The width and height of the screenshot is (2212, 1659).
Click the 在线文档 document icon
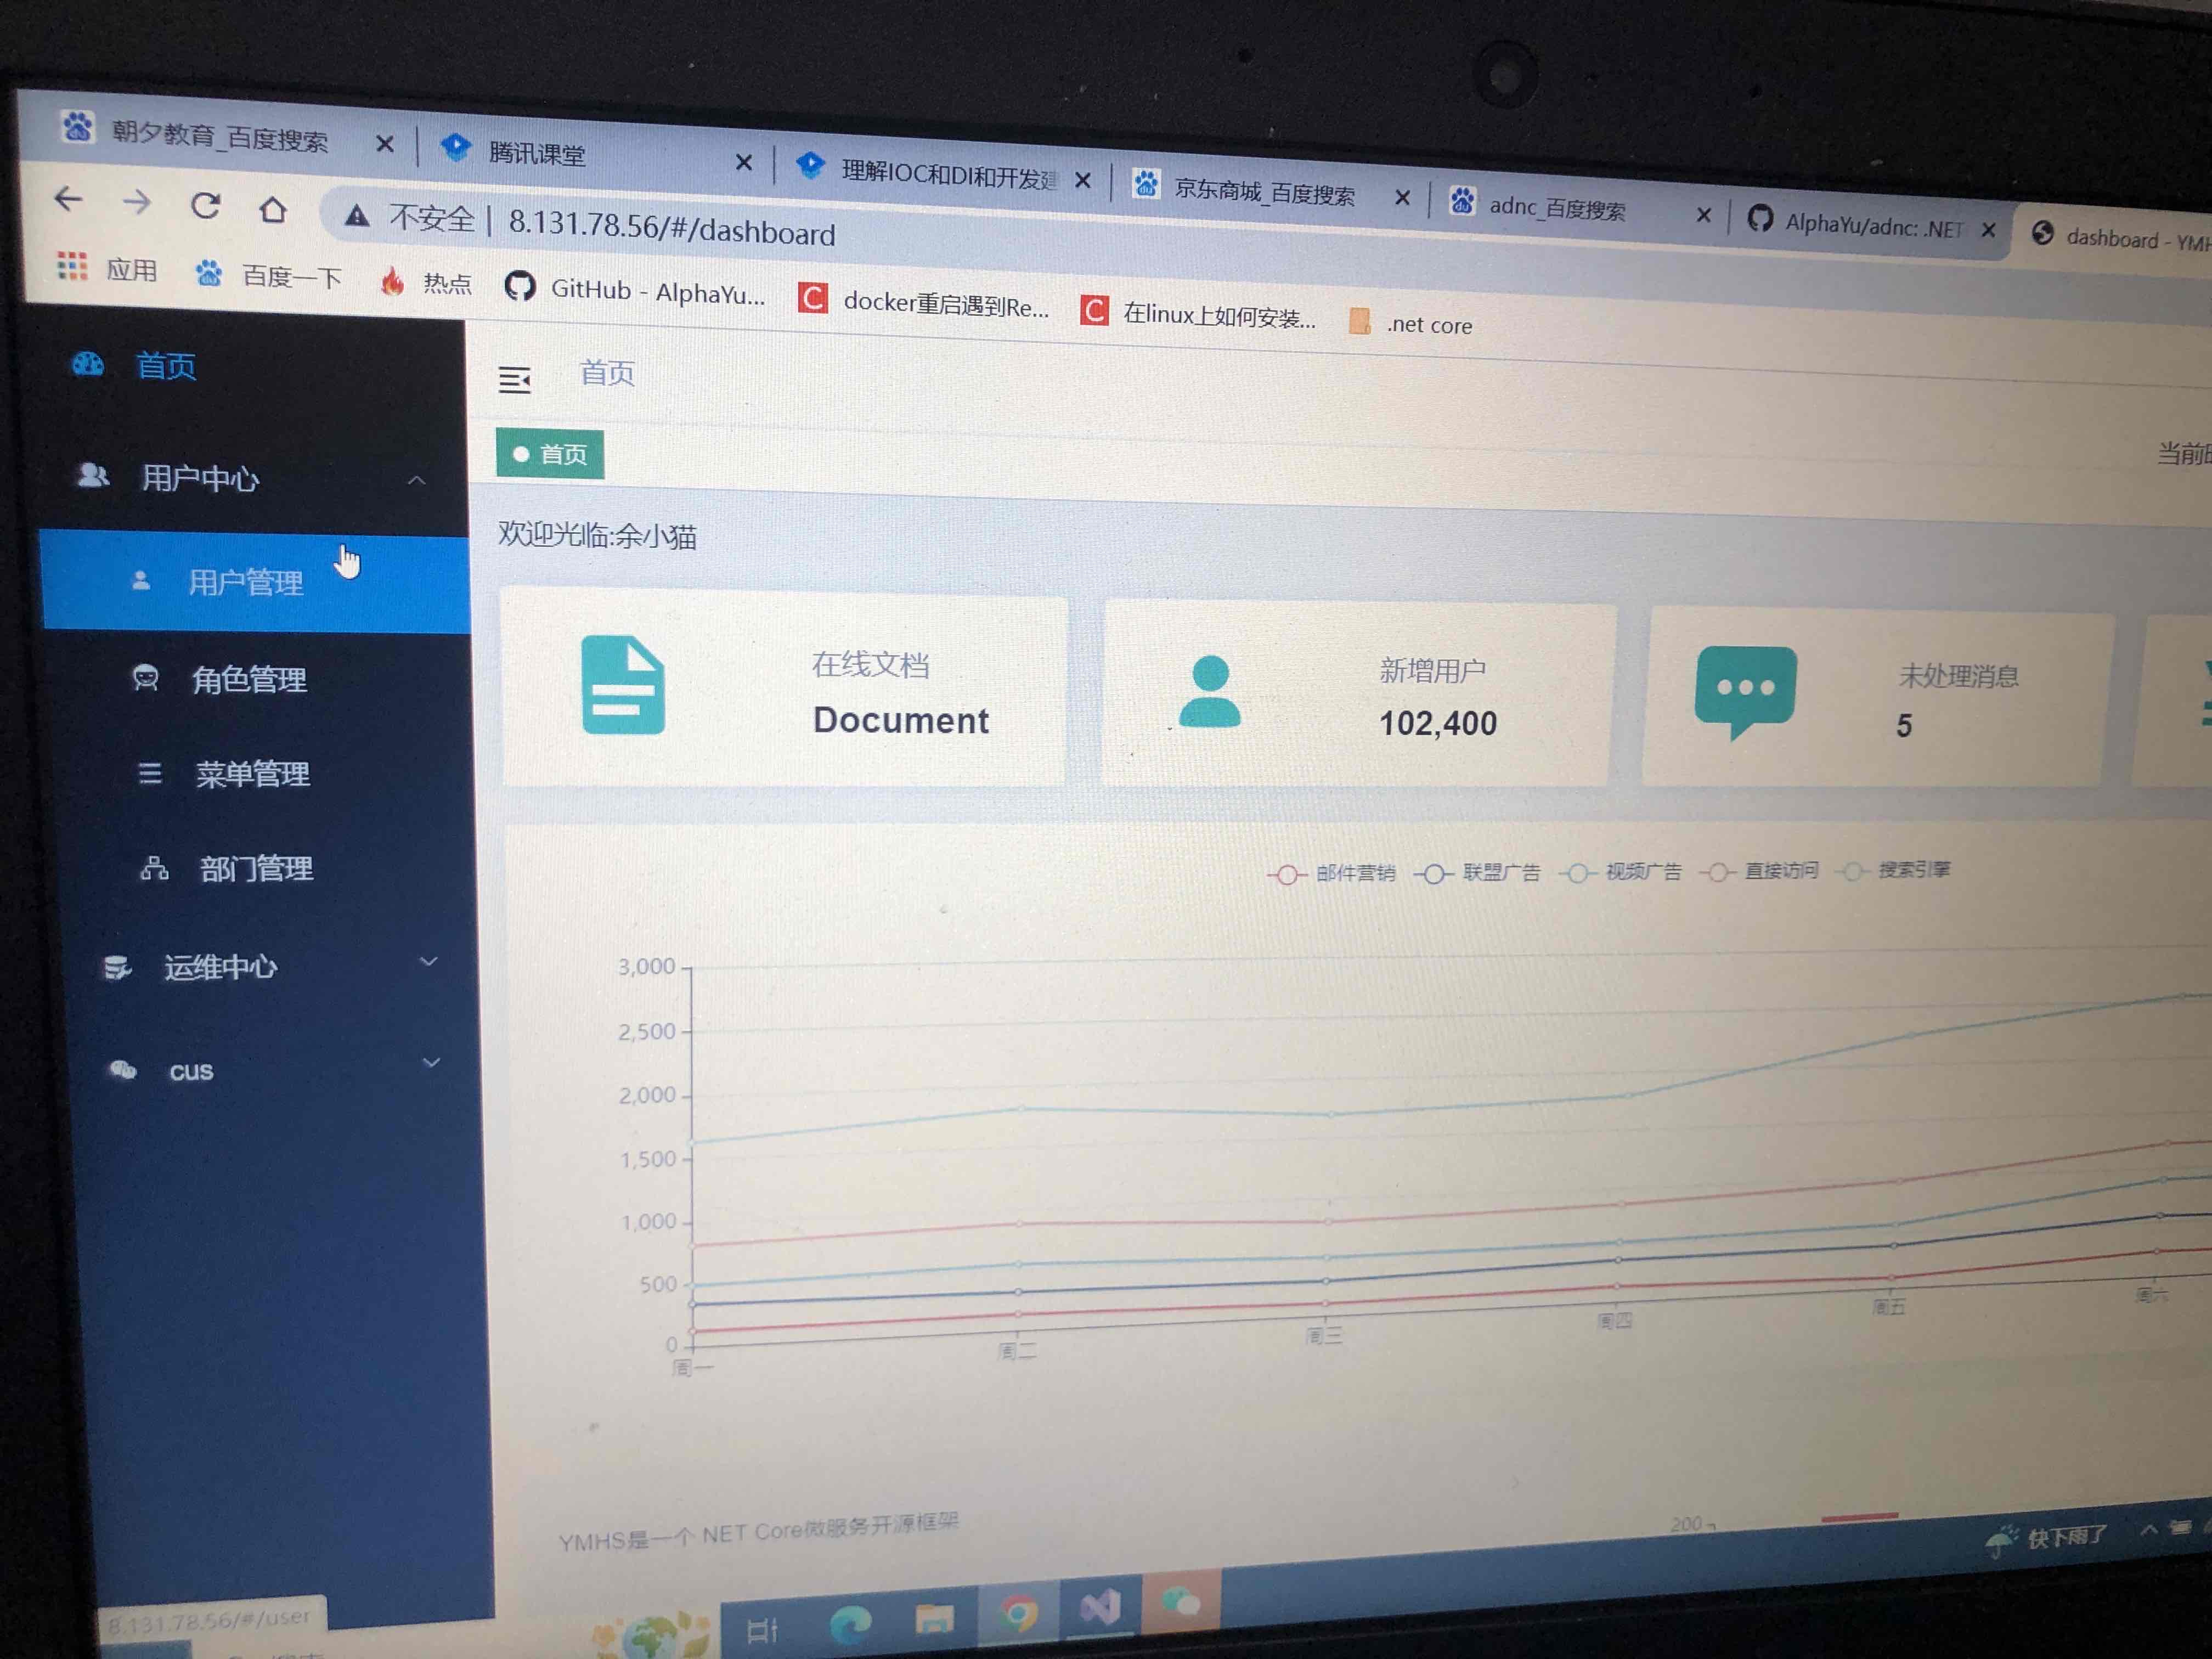(623, 685)
